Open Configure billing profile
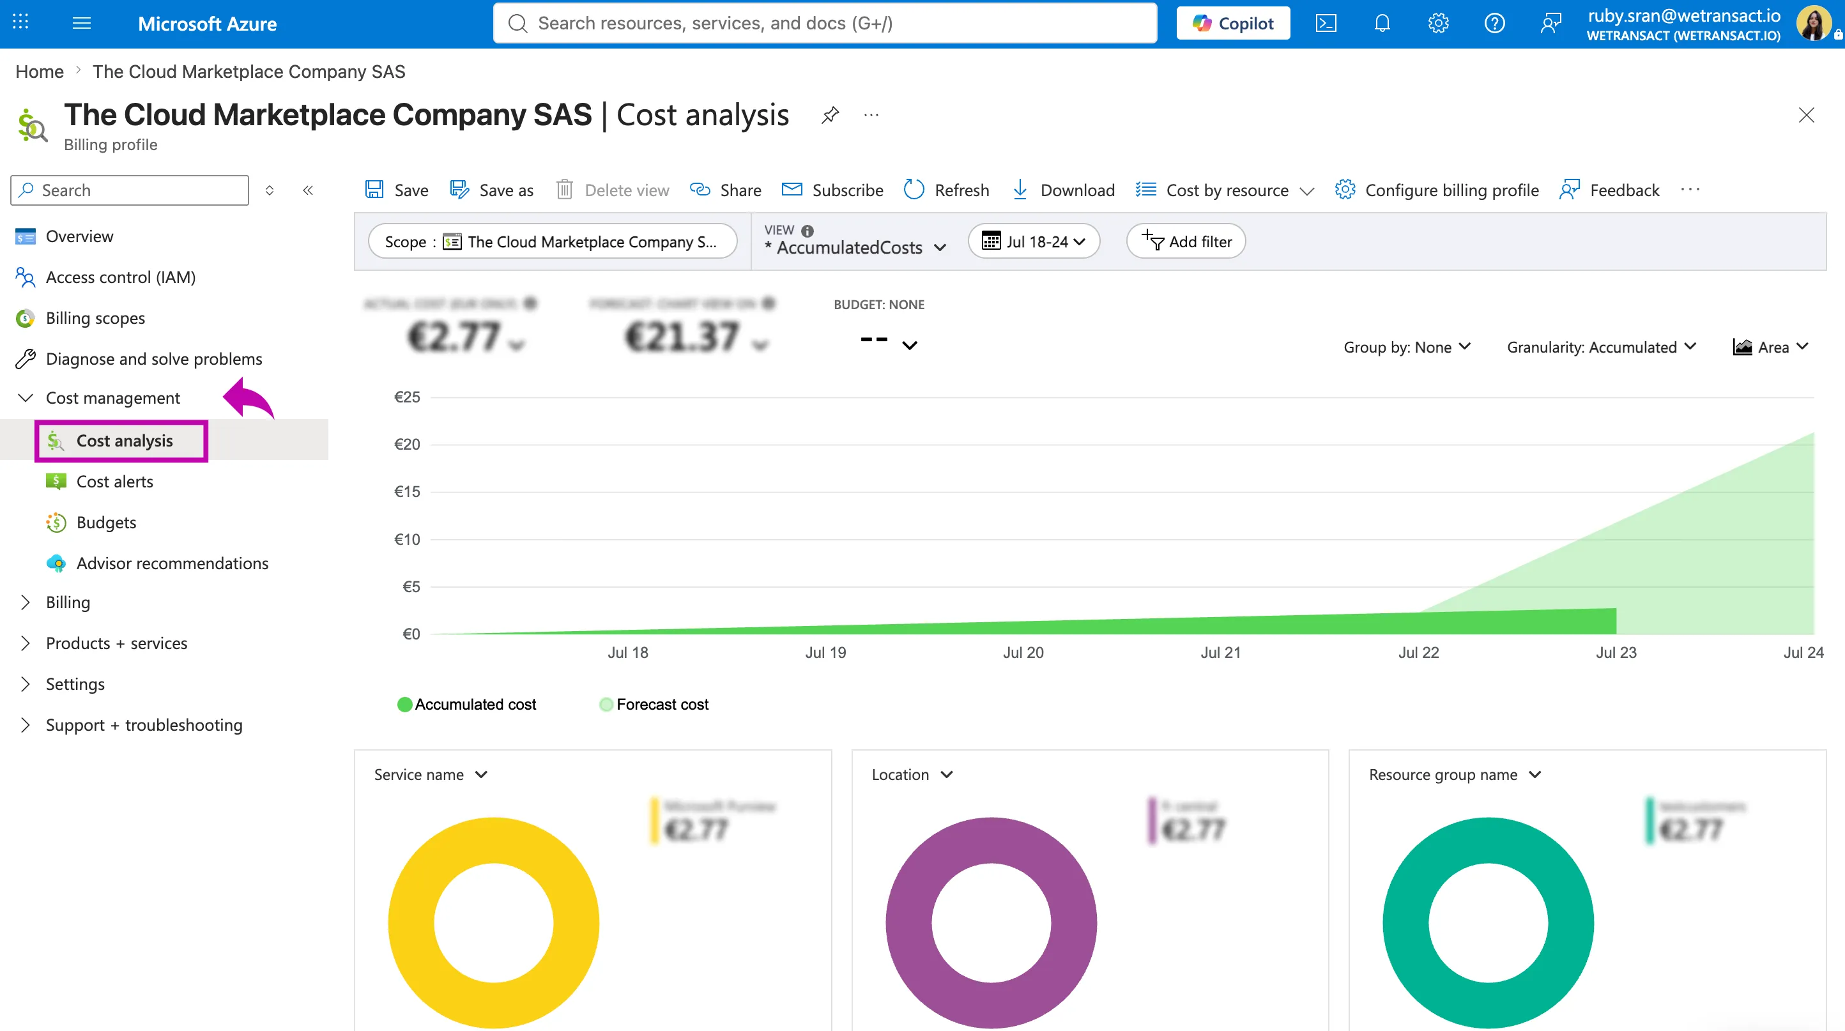This screenshot has height=1031, width=1845. pyautogui.click(x=1437, y=190)
